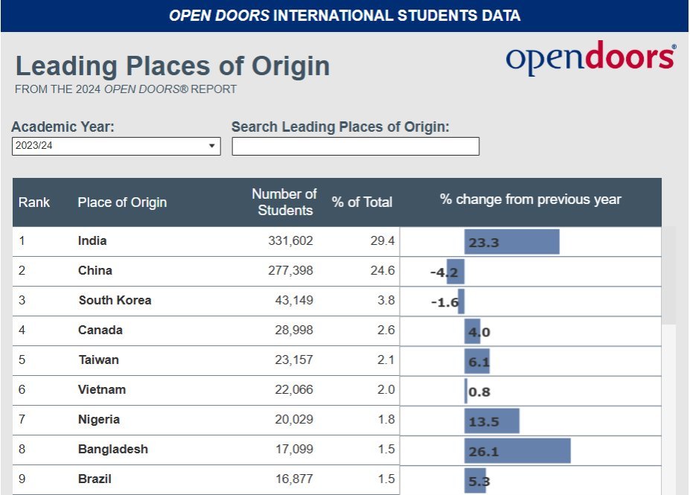Click the Rank column header
Image resolution: width=690 pixels, height=495 pixels.
click(x=34, y=202)
